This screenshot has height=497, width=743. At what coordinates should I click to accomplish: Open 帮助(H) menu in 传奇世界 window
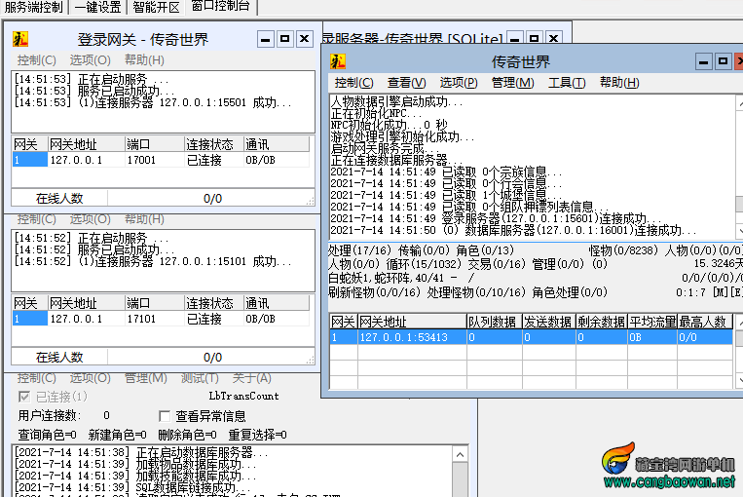[x=619, y=83]
